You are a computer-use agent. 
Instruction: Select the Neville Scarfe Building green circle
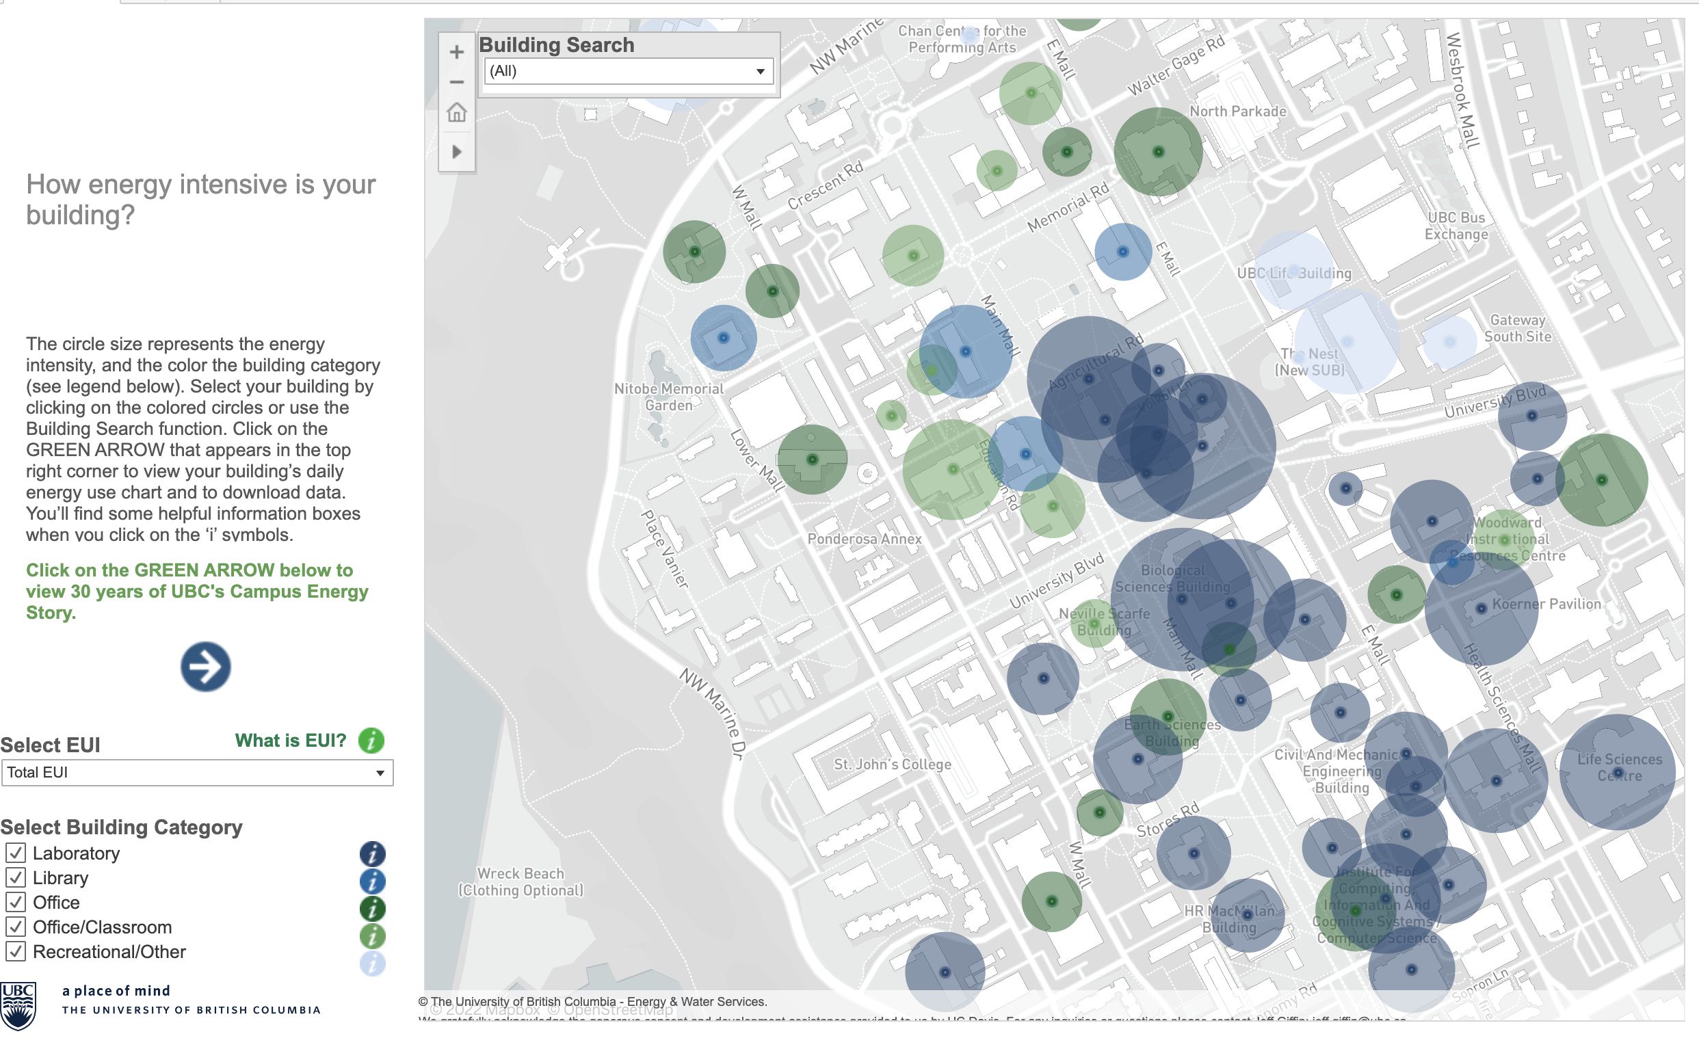point(1095,624)
